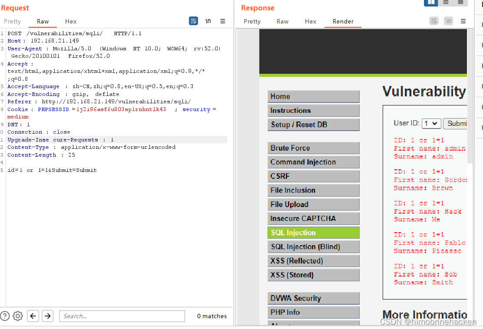Open search settings gear icon

[x=18, y=316]
